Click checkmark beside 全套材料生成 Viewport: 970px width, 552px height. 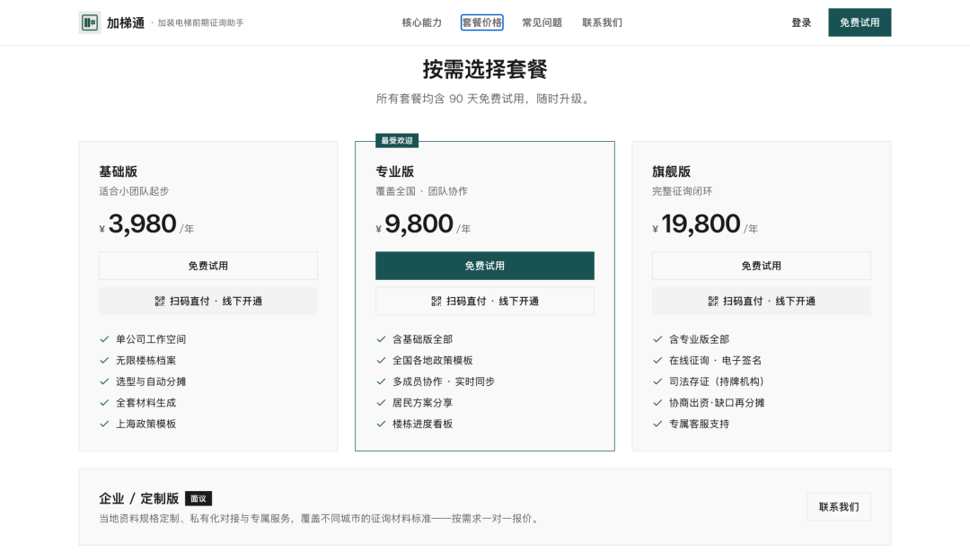(104, 402)
